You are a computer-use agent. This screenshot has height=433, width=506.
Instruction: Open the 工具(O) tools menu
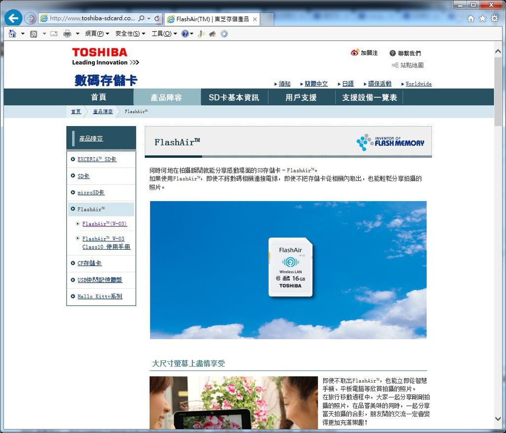coord(164,34)
